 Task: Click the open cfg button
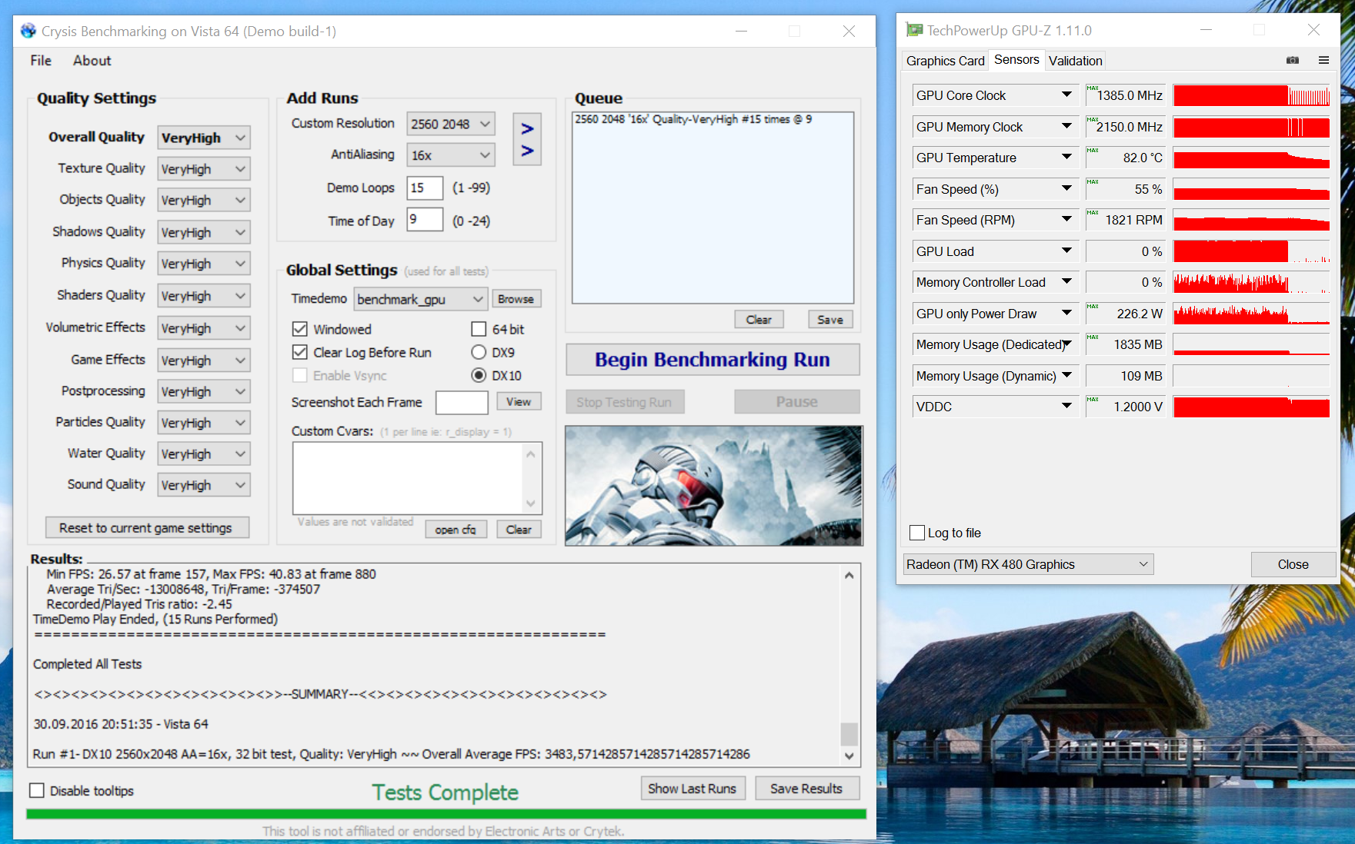[456, 530]
